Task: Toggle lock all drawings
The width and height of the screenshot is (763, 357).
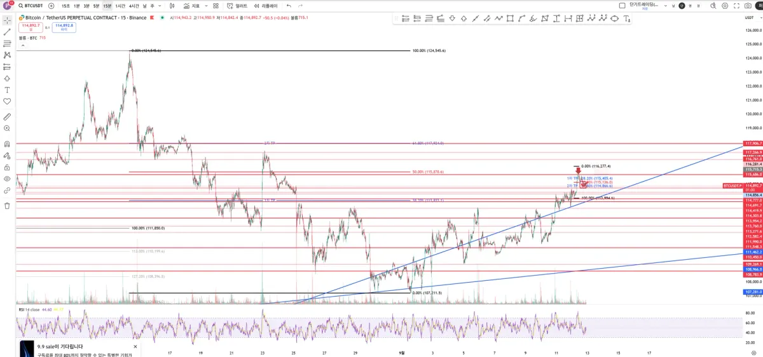Action: click(x=7, y=167)
